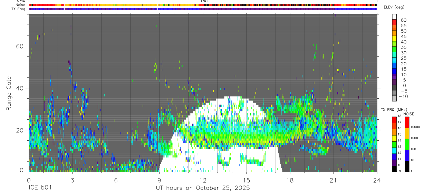Select the 'NOISE' legend title
Screen dimensions: 424x195
pyautogui.click(x=409, y=114)
